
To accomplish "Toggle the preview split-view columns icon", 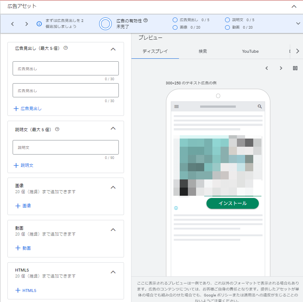I will coord(295,68).
